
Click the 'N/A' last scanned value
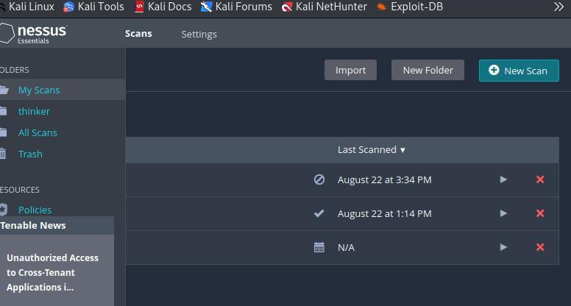coord(346,247)
